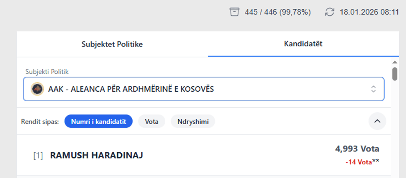Viewport: 406px width, 178px height.
Task: Click candidate number [1] label
Action: click(x=38, y=156)
